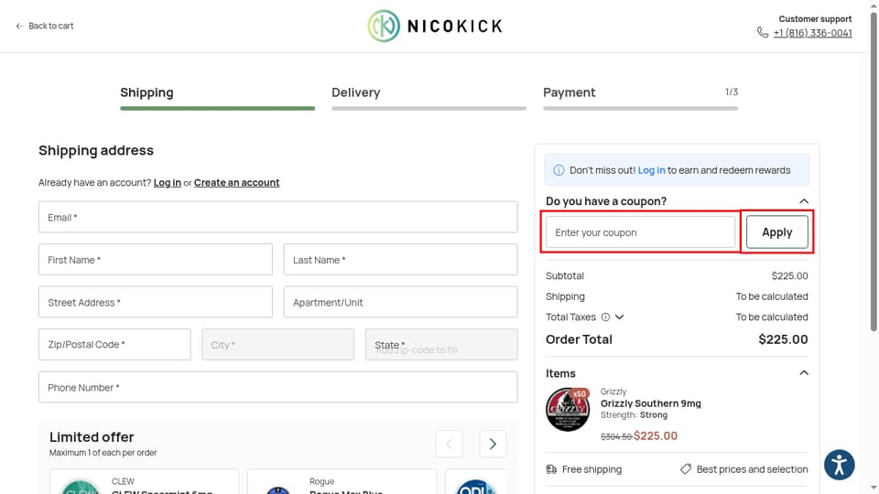The width and height of the screenshot is (879, 494).
Task: Focus the Email field
Action: click(x=278, y=218)
